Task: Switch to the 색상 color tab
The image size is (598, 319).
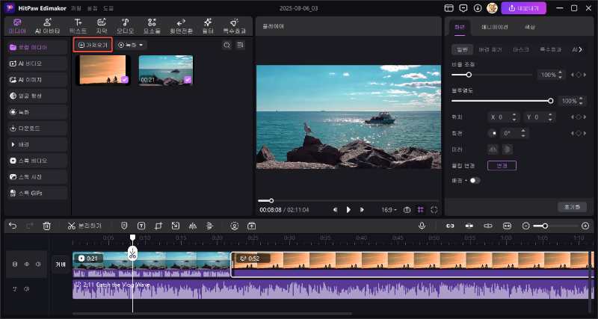Action: [530, 28]
